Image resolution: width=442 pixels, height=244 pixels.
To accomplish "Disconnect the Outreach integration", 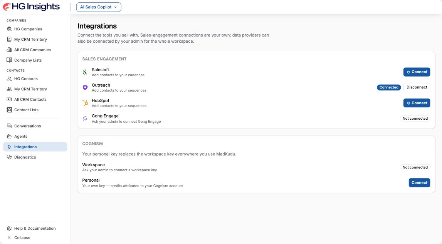I will (x=417, y=87).
